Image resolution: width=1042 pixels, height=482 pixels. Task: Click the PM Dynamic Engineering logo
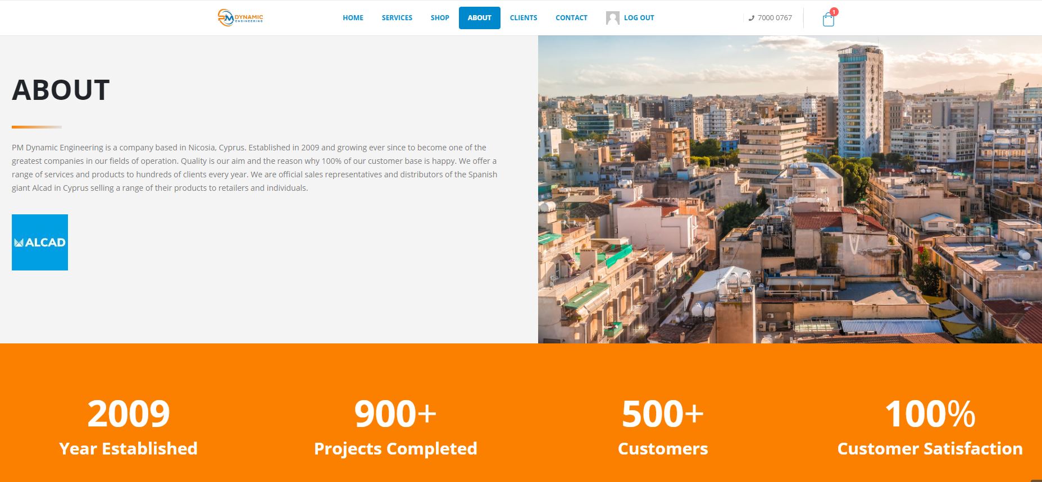(x=240, y=17)
